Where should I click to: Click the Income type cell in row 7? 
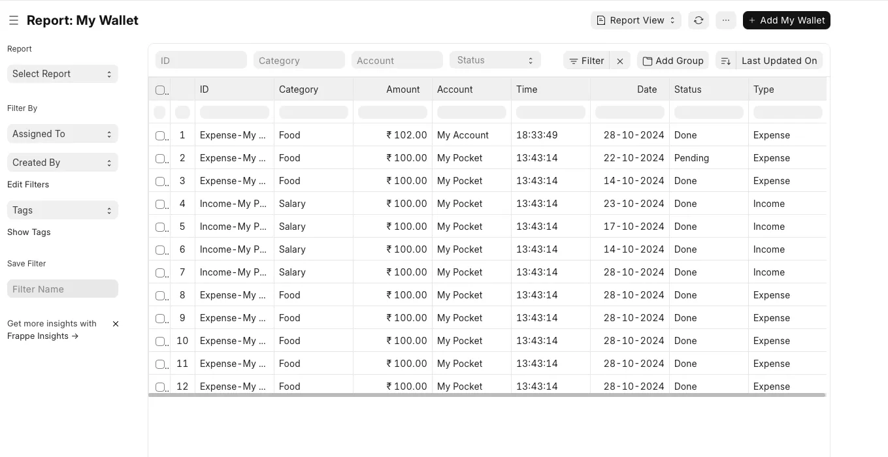[x=787, y=272]
